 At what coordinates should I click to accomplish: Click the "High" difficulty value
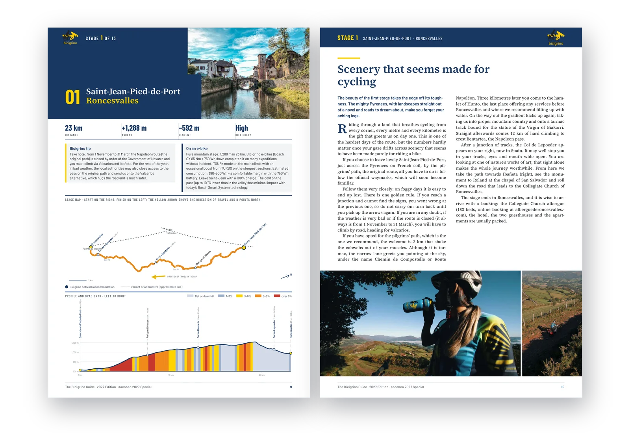click(242, 128)
